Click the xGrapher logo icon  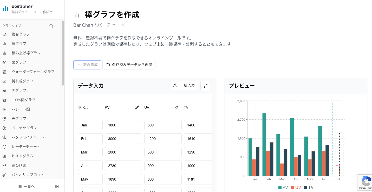pos(5,8)
